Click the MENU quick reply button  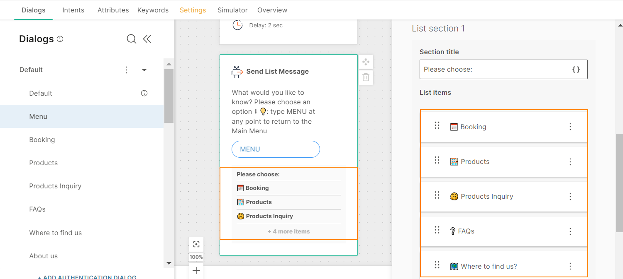[x=276, y=149]
